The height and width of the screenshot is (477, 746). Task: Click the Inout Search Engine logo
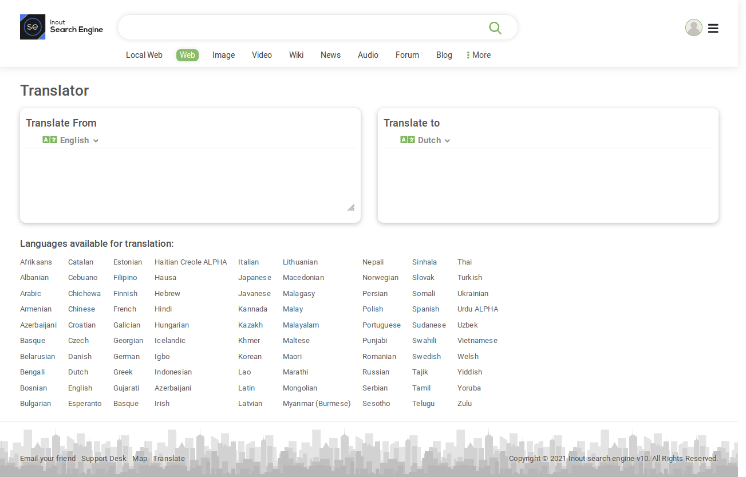[61, 26]
